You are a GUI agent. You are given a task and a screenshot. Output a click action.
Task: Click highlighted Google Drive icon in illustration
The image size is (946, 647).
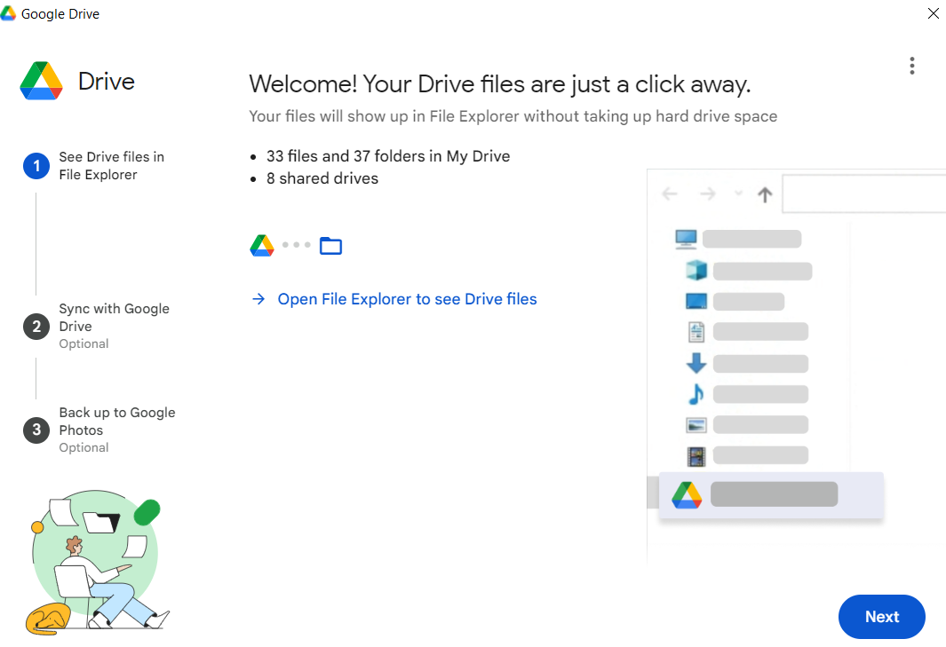click(687, 495)
